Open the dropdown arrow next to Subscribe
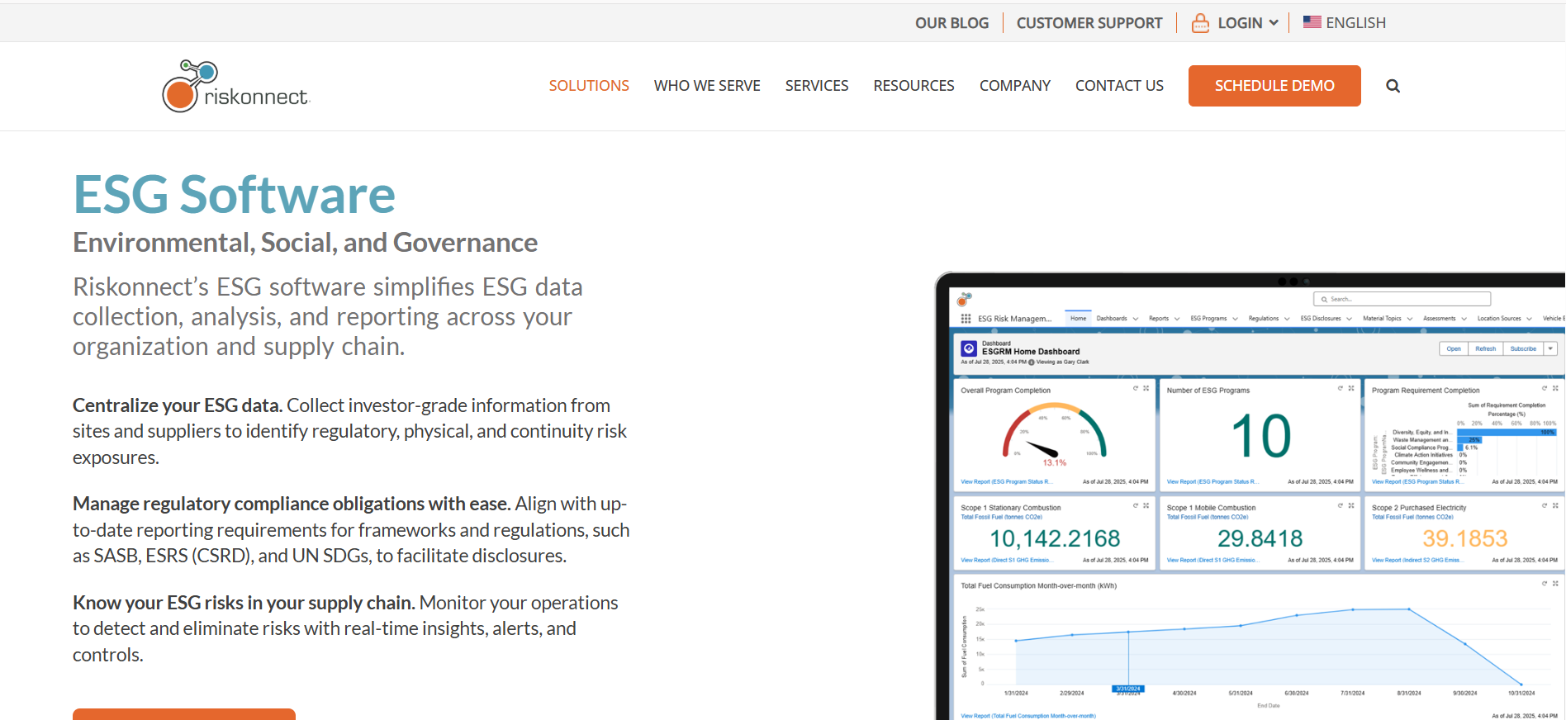 coord(1550,348)
